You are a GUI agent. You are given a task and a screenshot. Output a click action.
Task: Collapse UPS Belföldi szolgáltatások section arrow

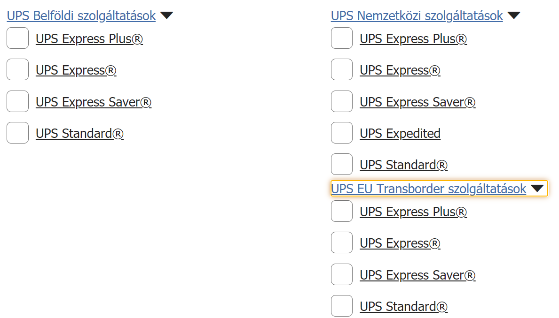166,15
